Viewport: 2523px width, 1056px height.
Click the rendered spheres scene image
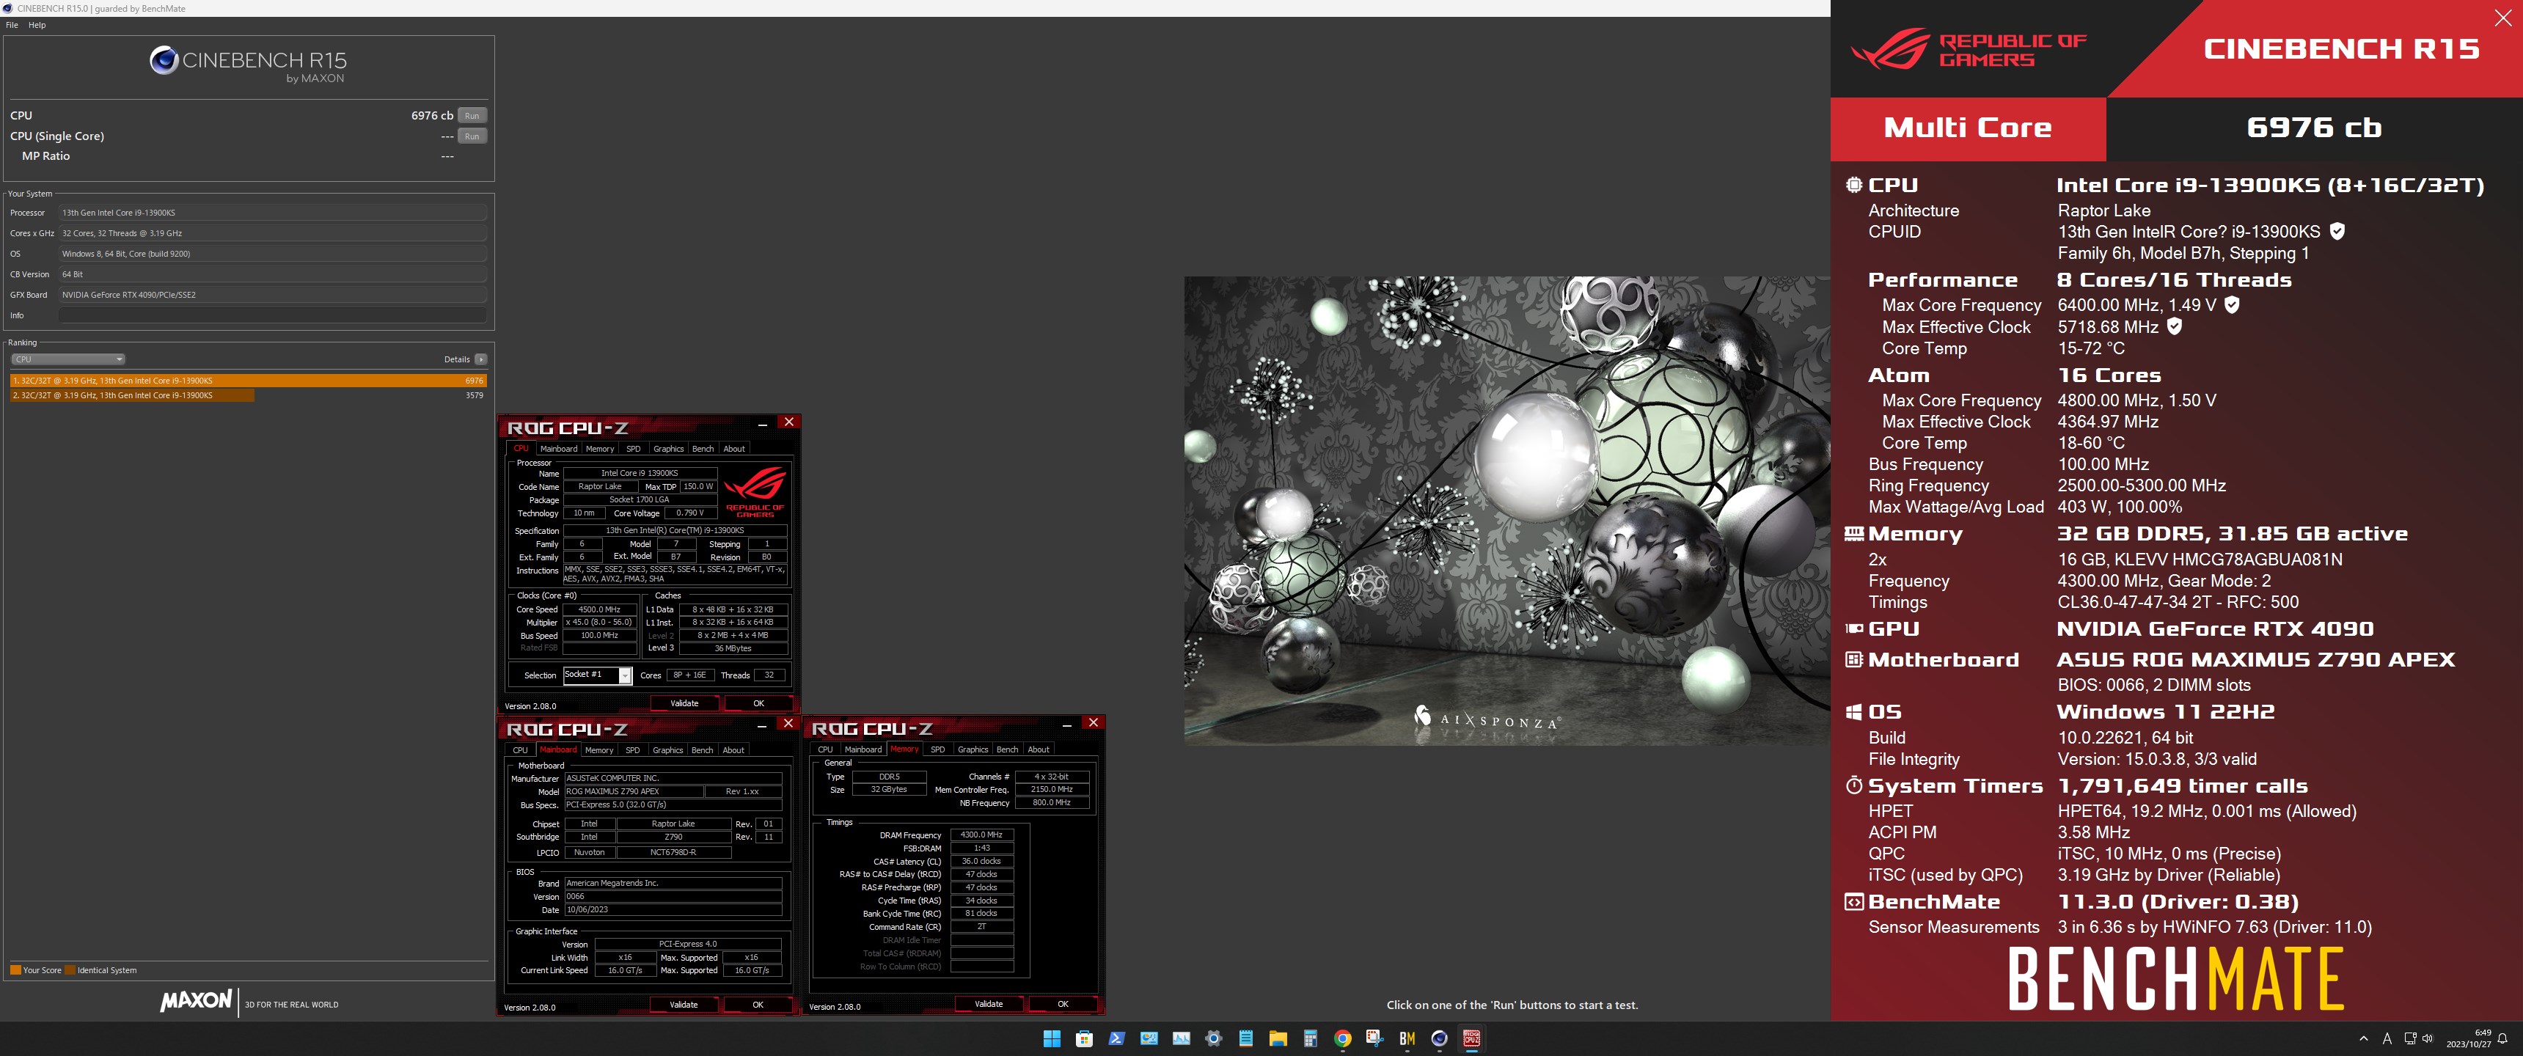(x=1506, y=510)
